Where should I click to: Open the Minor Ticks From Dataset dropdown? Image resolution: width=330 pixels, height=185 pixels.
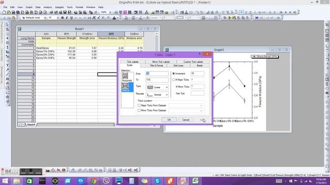tap(186, 110)
